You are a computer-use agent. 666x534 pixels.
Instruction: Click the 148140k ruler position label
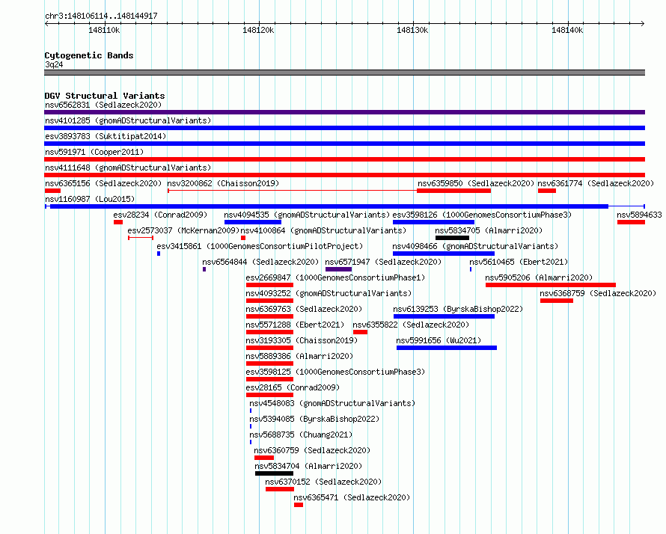pos(567,30)
